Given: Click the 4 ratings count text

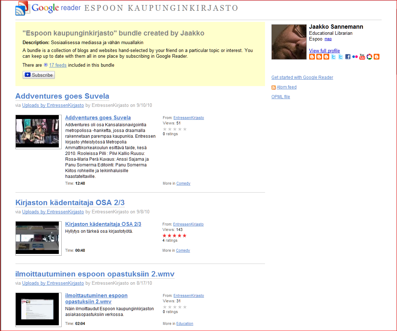Looking at the screenshot, I should pyautogui.click(x=170, y=240).
